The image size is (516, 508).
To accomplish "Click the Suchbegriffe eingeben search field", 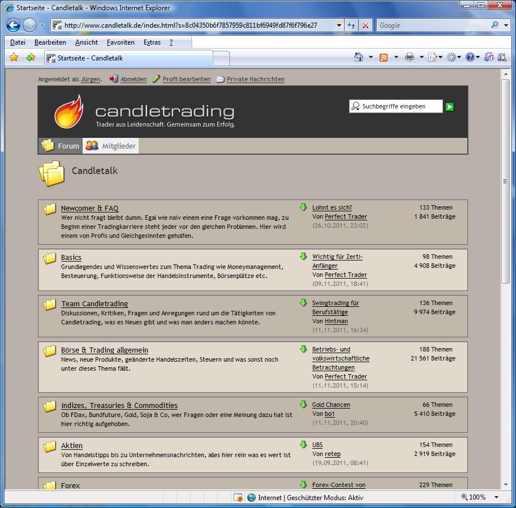I will (396, 106).
